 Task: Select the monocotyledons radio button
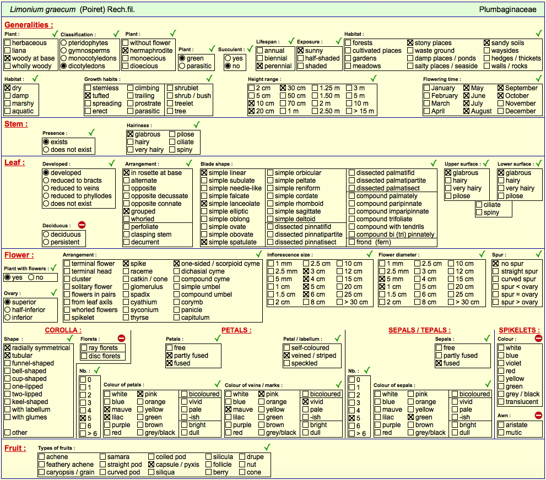(x=64, y=58)
